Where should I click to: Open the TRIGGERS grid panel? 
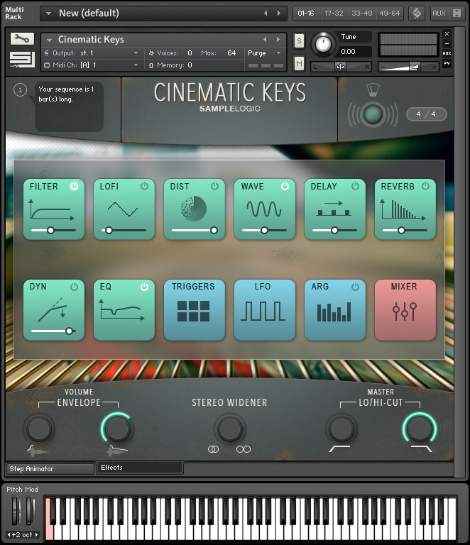point(195,310)
